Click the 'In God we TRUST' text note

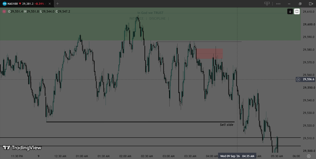point(150,13)
